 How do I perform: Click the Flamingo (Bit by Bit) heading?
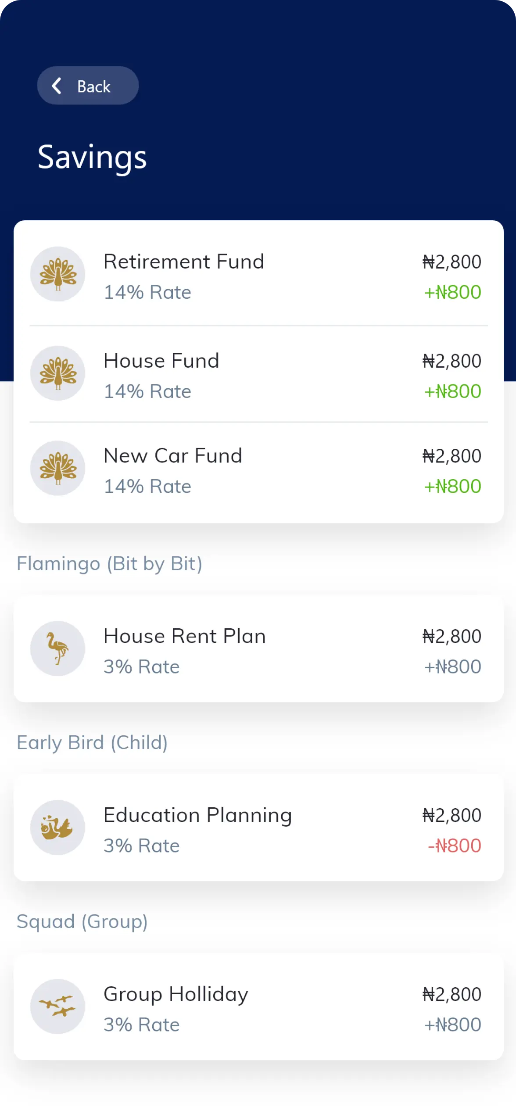pos(109,564)
